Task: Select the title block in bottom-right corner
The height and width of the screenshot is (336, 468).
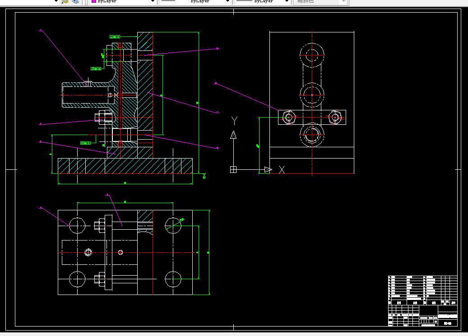Action: click(422, 301)
